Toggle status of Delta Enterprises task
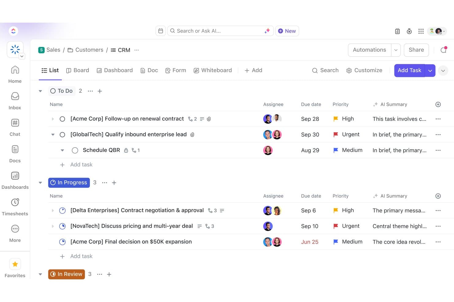This screenshot has width=454, height=302. (x=62, y=211)
